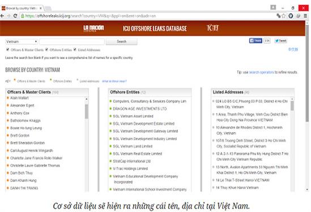Click the translate icon in address bar
The width and height of the screenshot is (311, 212).
(279, 16)
